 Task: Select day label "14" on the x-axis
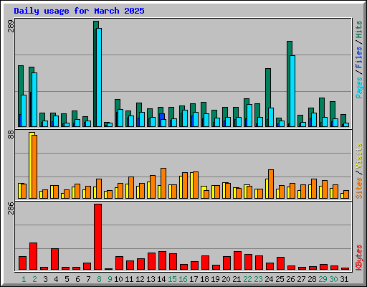click(161, 279)
